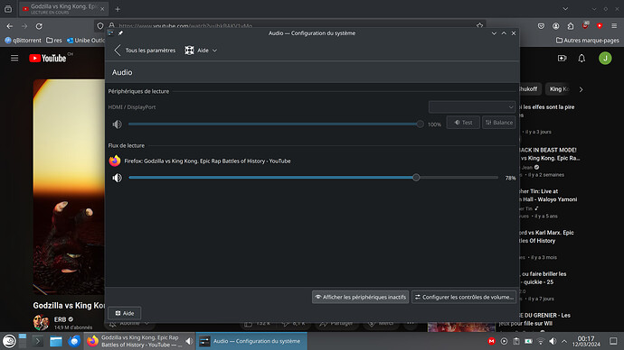Open a new Firefox tab

pyautogui.click(x=118, y=9)
